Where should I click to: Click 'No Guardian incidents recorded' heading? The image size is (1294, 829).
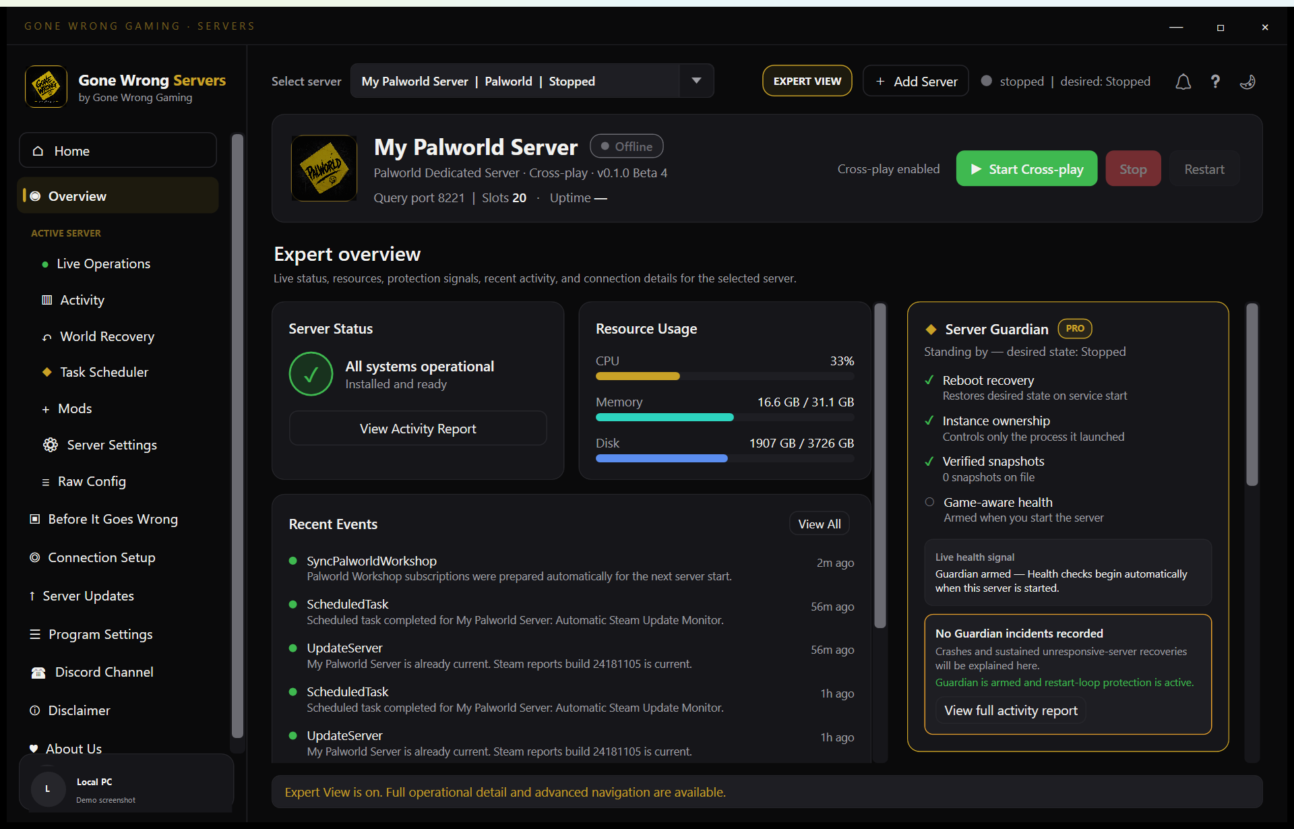point(1019,634)
